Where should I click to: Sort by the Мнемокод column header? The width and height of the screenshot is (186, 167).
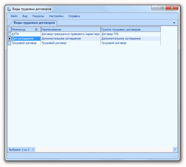tap(26, 30)
